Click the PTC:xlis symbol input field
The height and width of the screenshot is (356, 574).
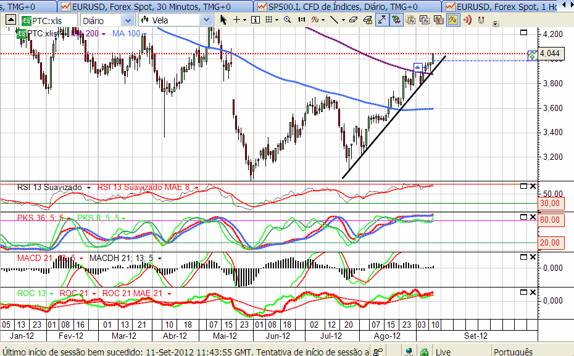(x=49, y=20)
